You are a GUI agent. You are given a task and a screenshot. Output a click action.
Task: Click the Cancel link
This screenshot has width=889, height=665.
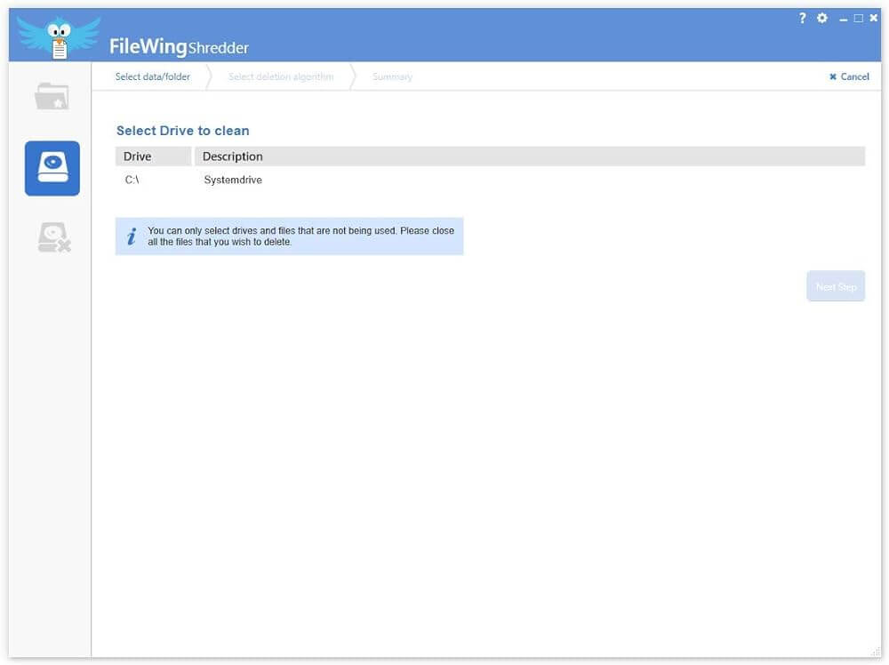(x=854, y=77)
